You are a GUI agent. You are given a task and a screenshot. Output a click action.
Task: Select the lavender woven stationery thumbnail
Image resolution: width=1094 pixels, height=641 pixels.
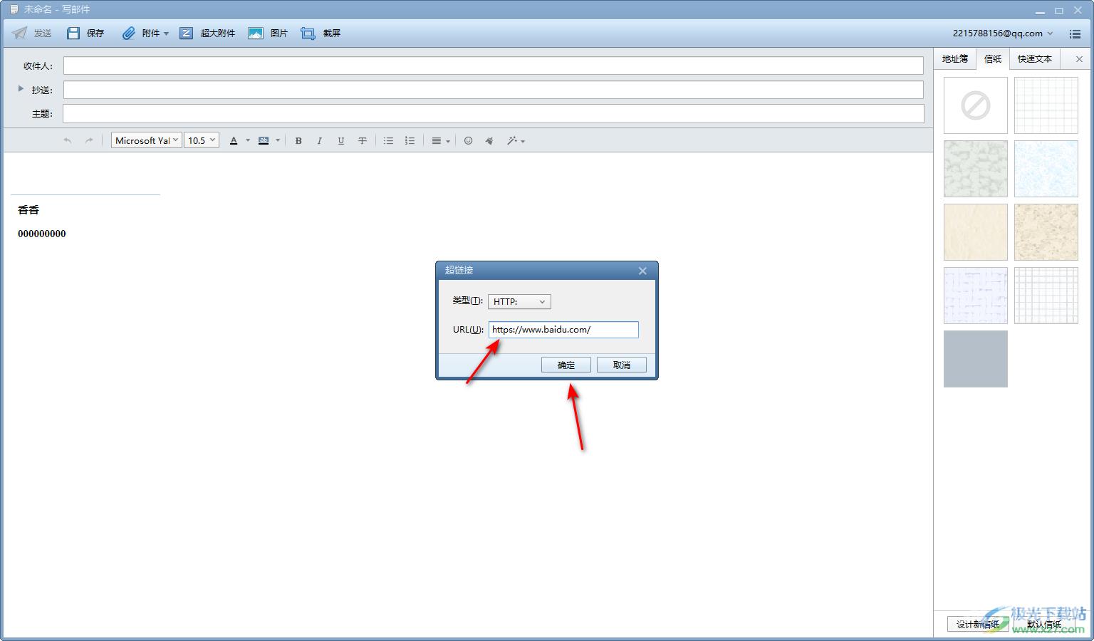976,296
